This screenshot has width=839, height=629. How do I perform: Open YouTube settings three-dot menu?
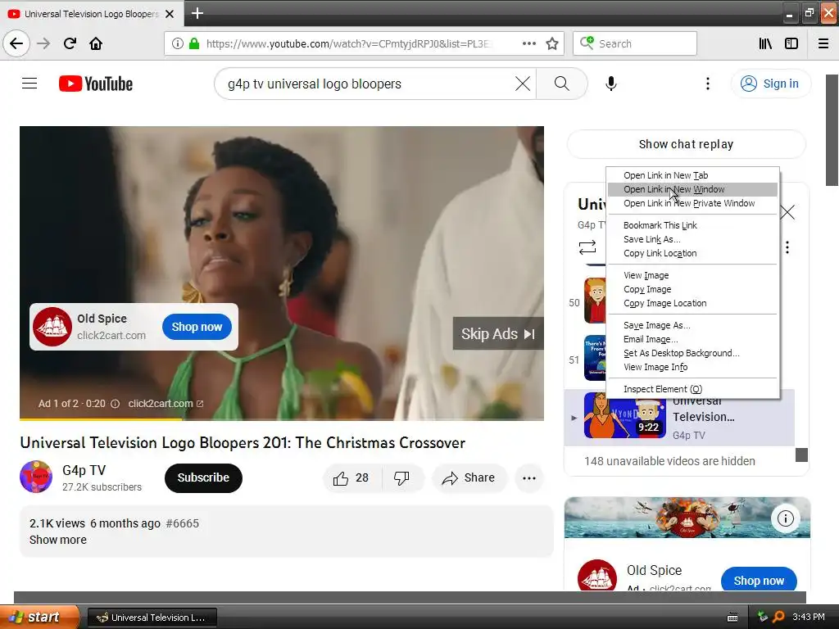point(707,84)
